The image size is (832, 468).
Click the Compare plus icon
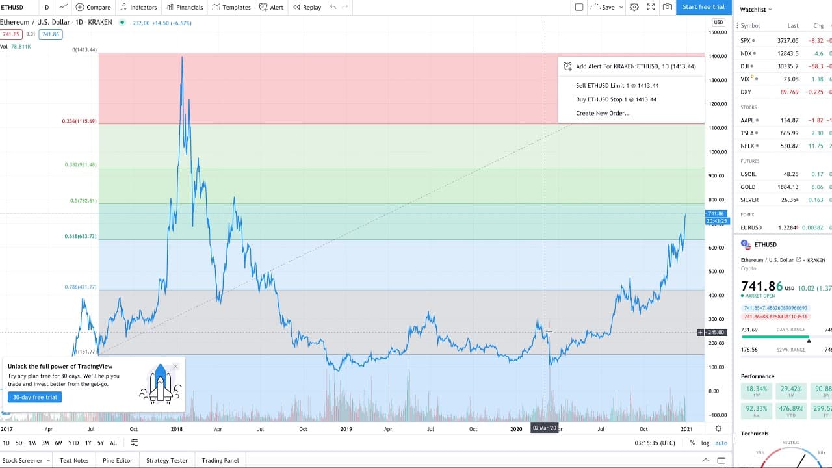[x=80, y=7]
